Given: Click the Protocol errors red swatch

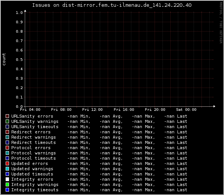Looking at the screenshot, I should coord(7,148).
